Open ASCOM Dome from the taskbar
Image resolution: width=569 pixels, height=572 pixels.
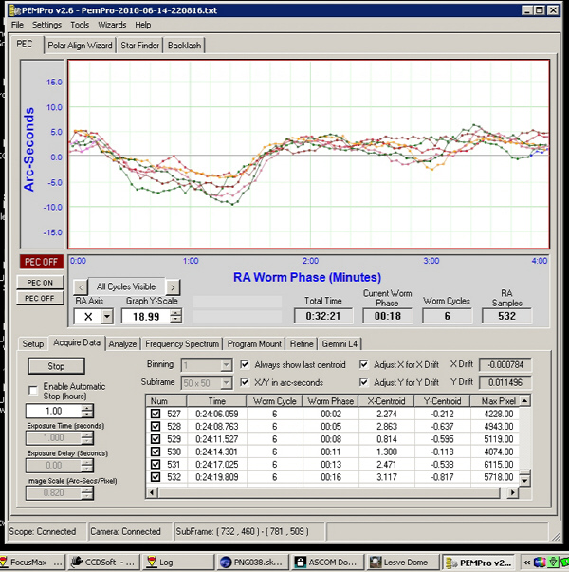327,563
